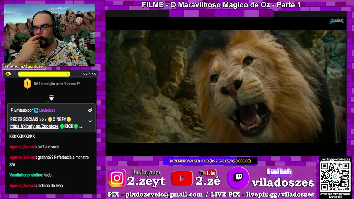Screen dimensions: 354x199
Task: Click the livepix.gg/viladoszes text above QR
Action: [x=335, y=159]
